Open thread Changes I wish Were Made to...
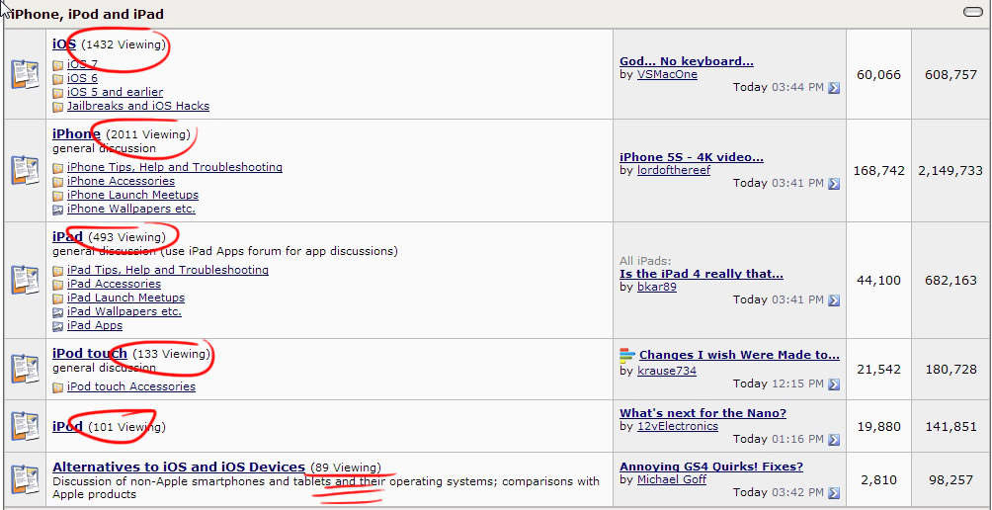 pyautogui.click(x=740, y=355)
